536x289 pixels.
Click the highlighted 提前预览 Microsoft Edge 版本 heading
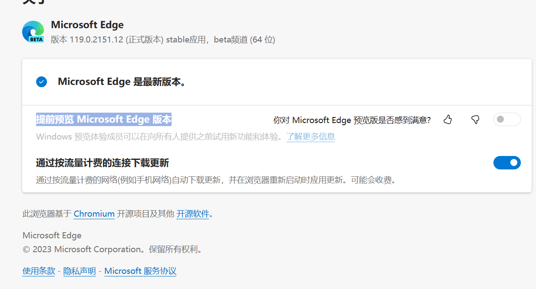point(104,119)
